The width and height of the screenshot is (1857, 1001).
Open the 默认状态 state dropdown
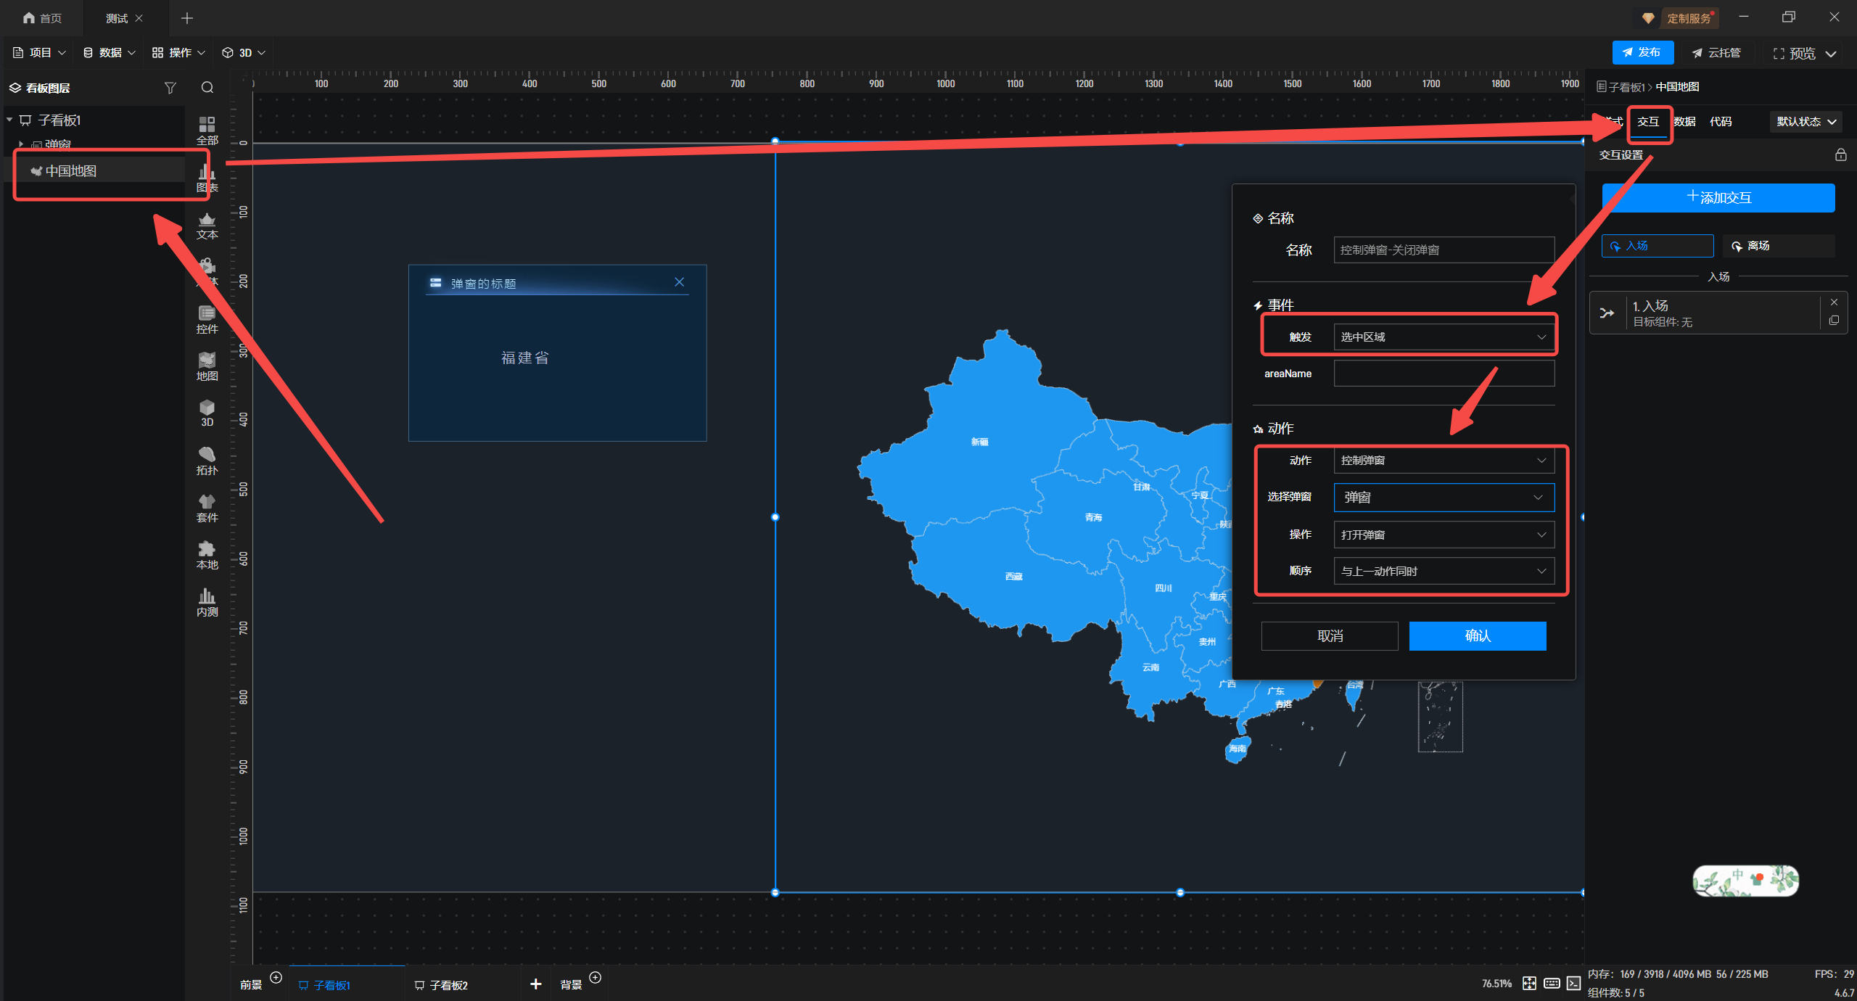1805,122
